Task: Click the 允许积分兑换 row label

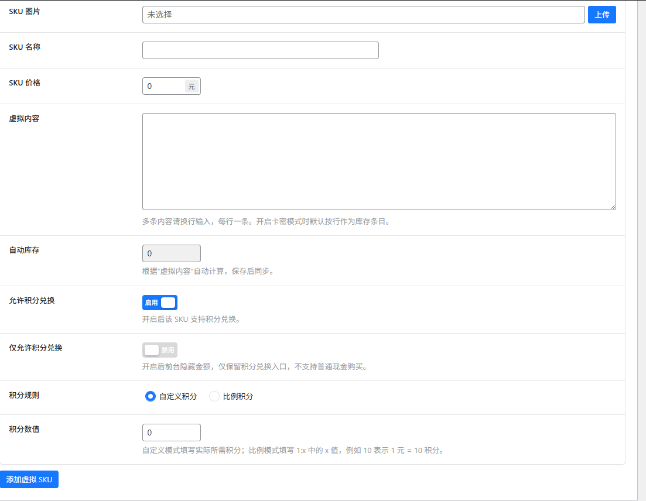Action: coord(32,300)
